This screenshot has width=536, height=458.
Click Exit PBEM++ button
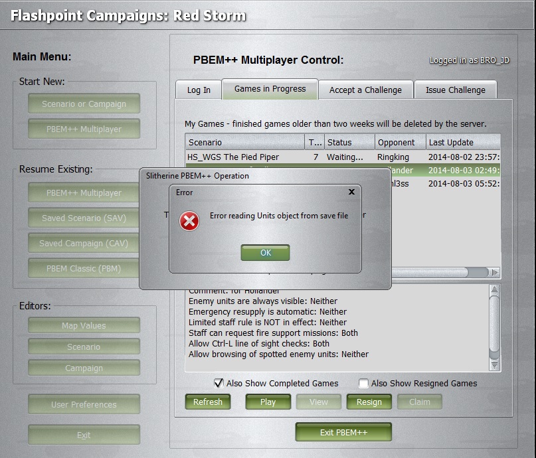pos(343,432)
